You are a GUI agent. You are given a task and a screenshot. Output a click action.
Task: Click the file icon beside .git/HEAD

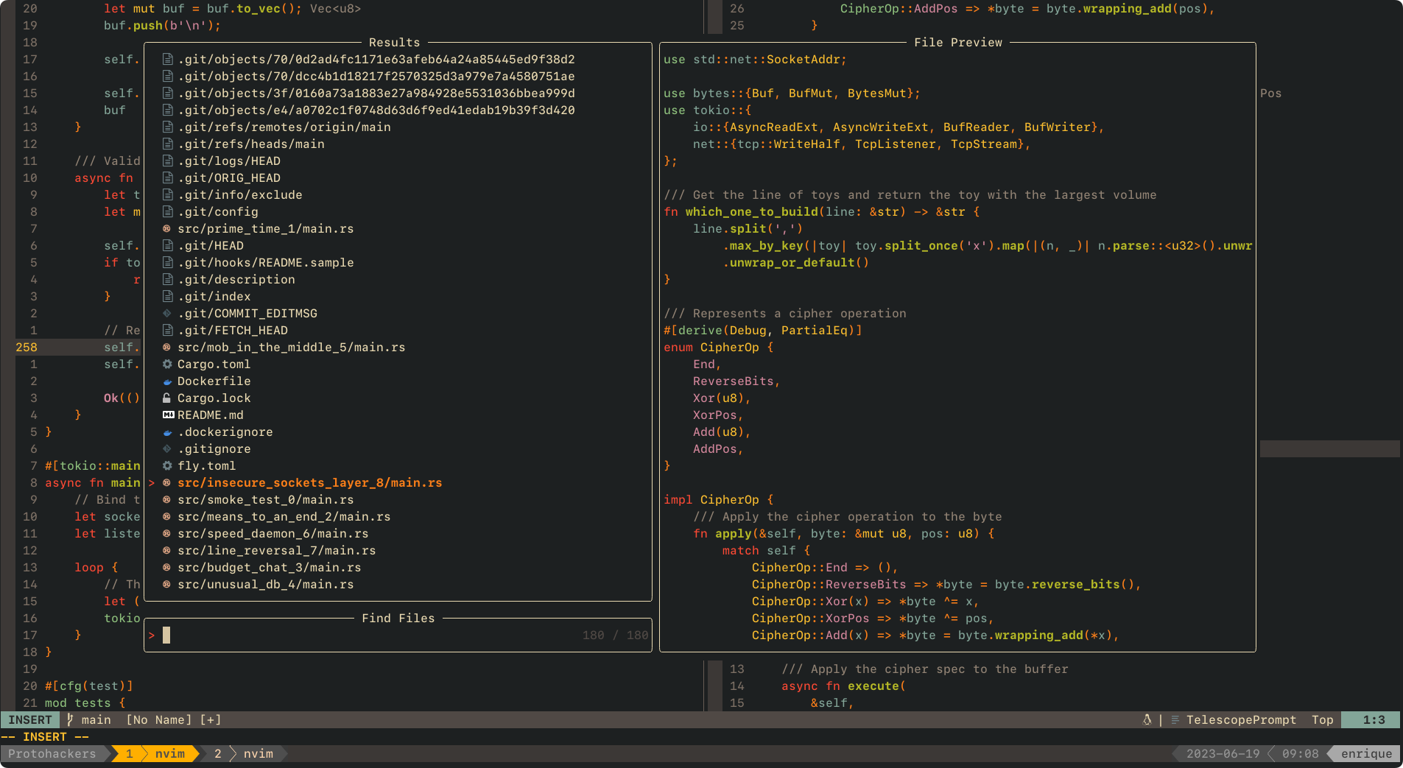click(167, 245)
